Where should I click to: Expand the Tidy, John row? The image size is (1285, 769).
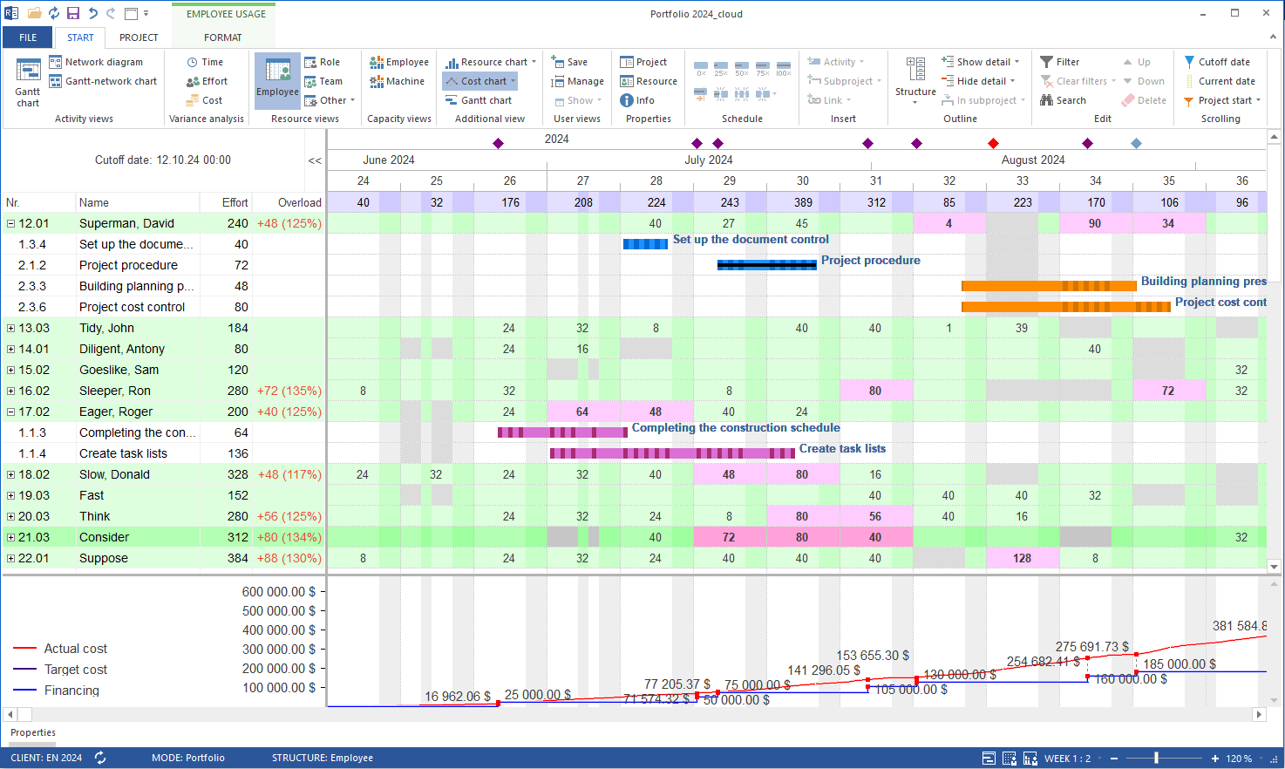coord(10,328)
